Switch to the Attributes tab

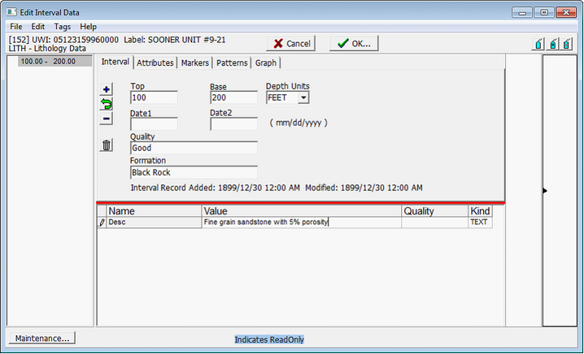click(x=155, y=63)
